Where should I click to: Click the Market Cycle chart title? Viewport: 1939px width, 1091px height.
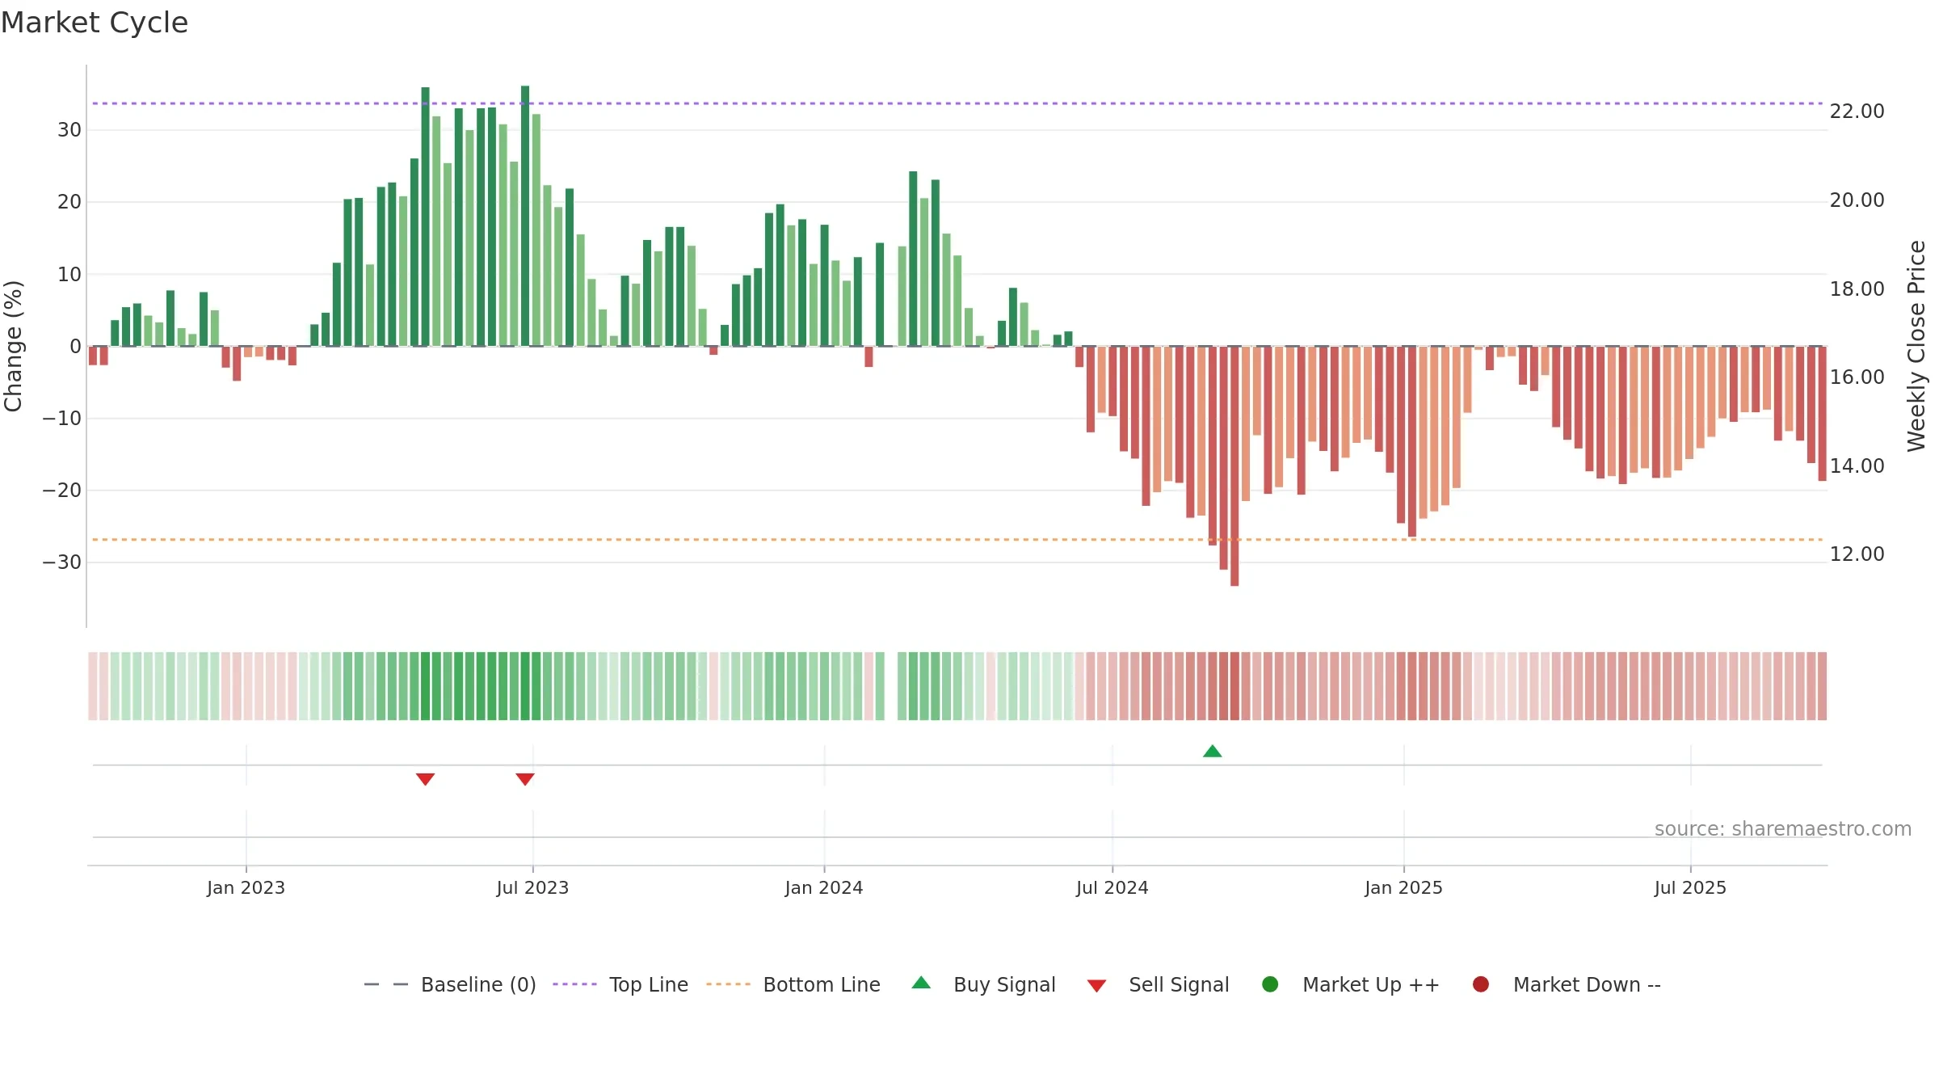(95, 23)
